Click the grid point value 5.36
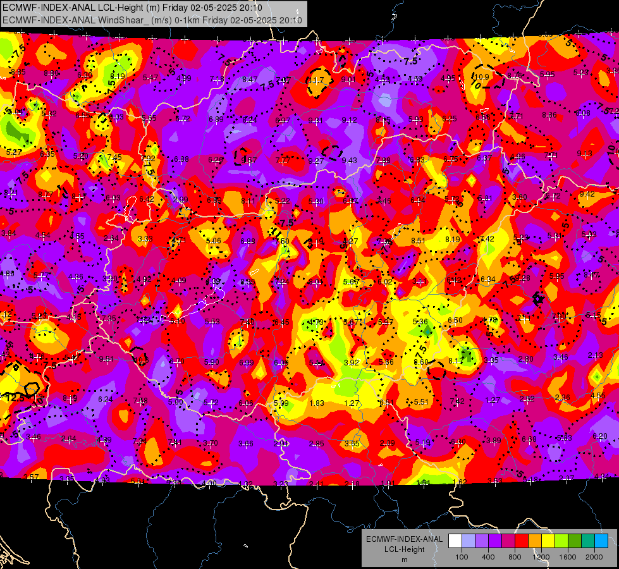This screenshot has width=619, height=569. point(420,322)
